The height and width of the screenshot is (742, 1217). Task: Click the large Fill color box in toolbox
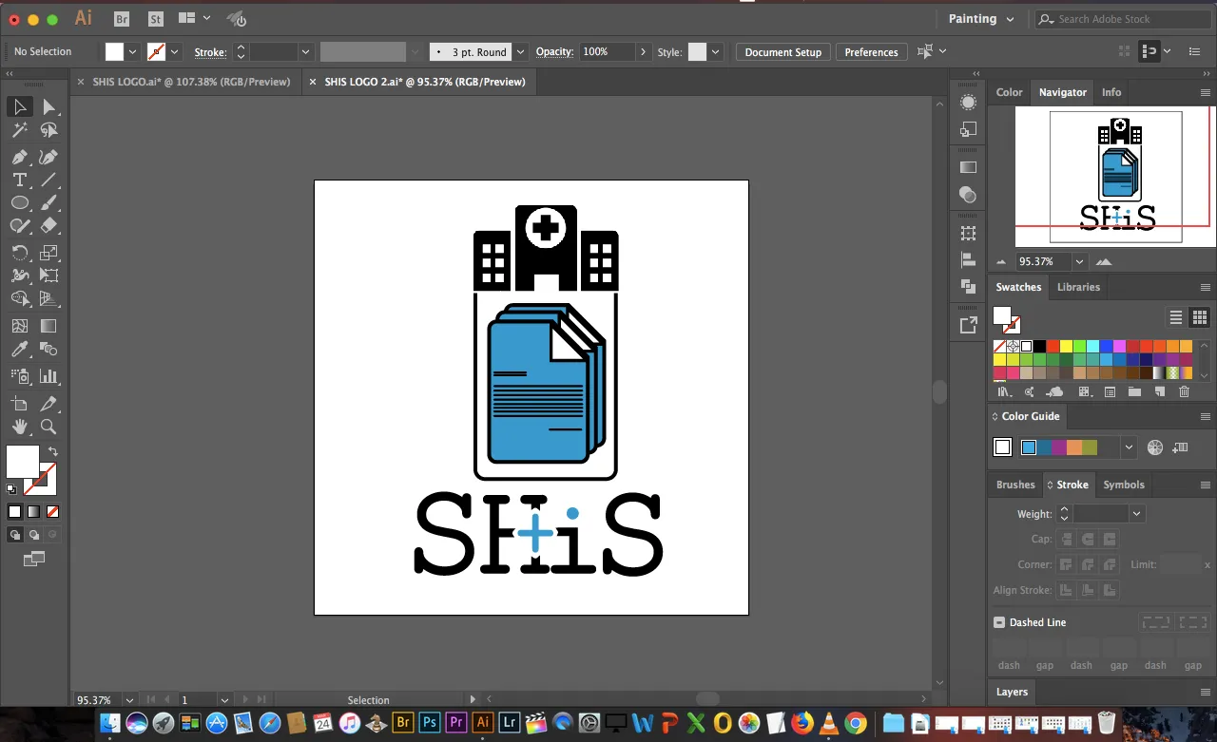(23, 462)
